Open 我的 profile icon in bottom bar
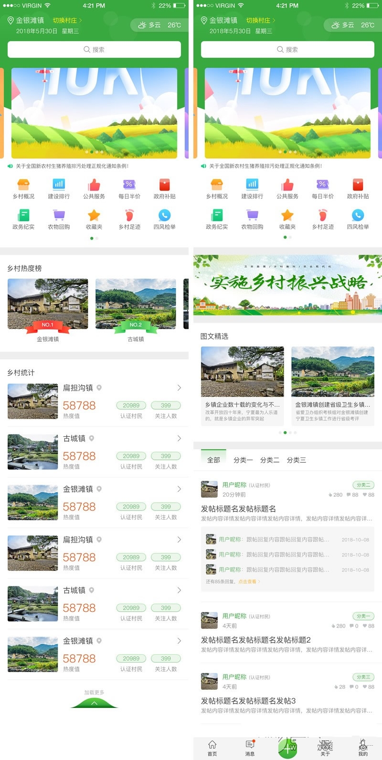Screen dimensions: 382x760 363,748
